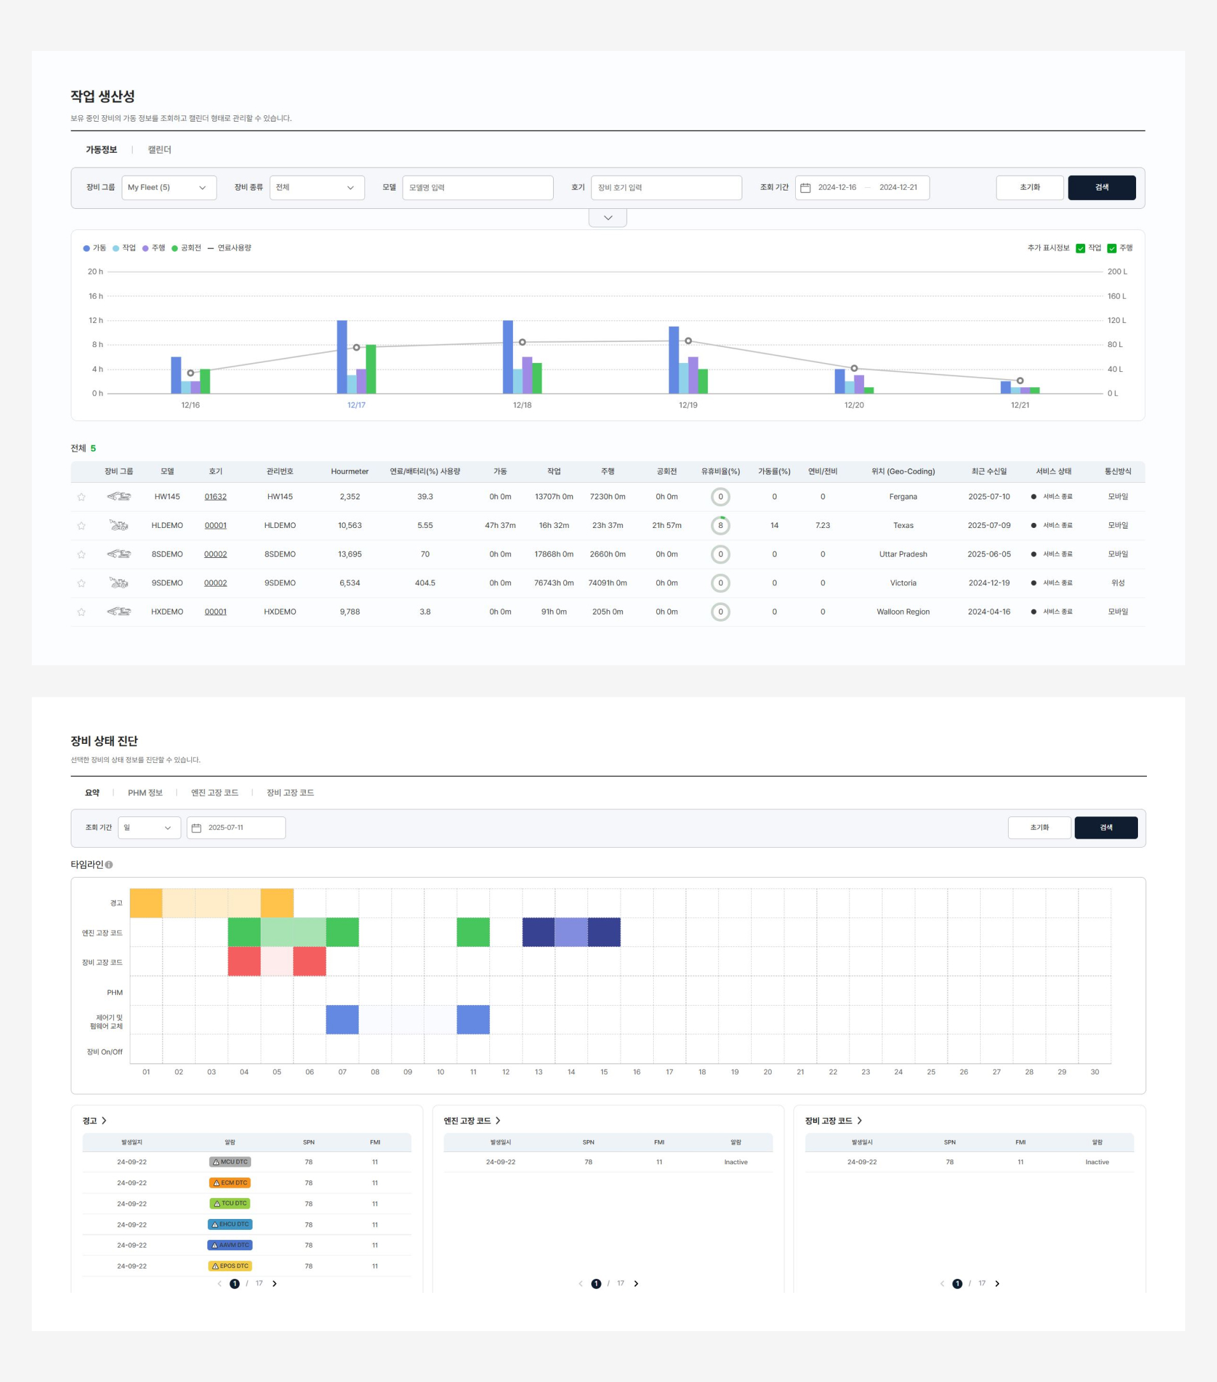Open the My Fleet (5) equipment group dropdown
Viewport: 1217px width, 1382px height.
[x=168, y=188]
